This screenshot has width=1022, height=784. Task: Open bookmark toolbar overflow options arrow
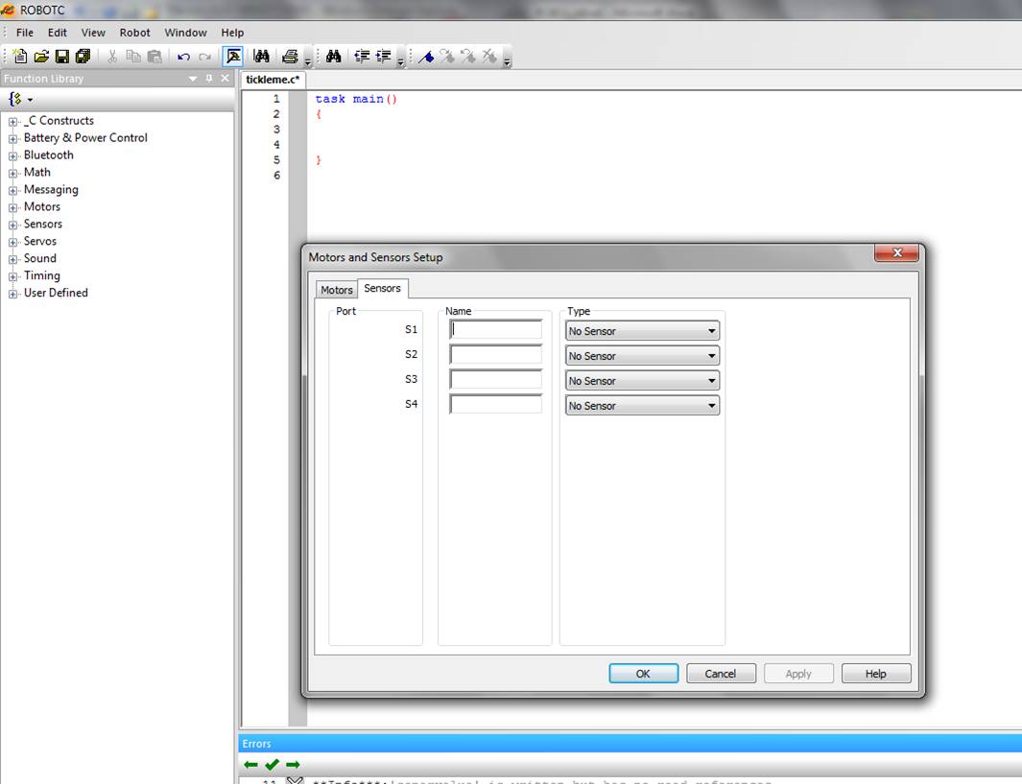click(507, 60)
